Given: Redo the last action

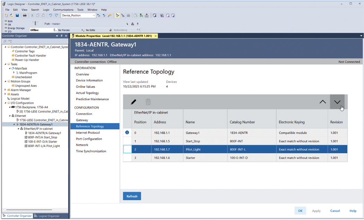Looking at the screenshot, I should (x=56, y=16).
